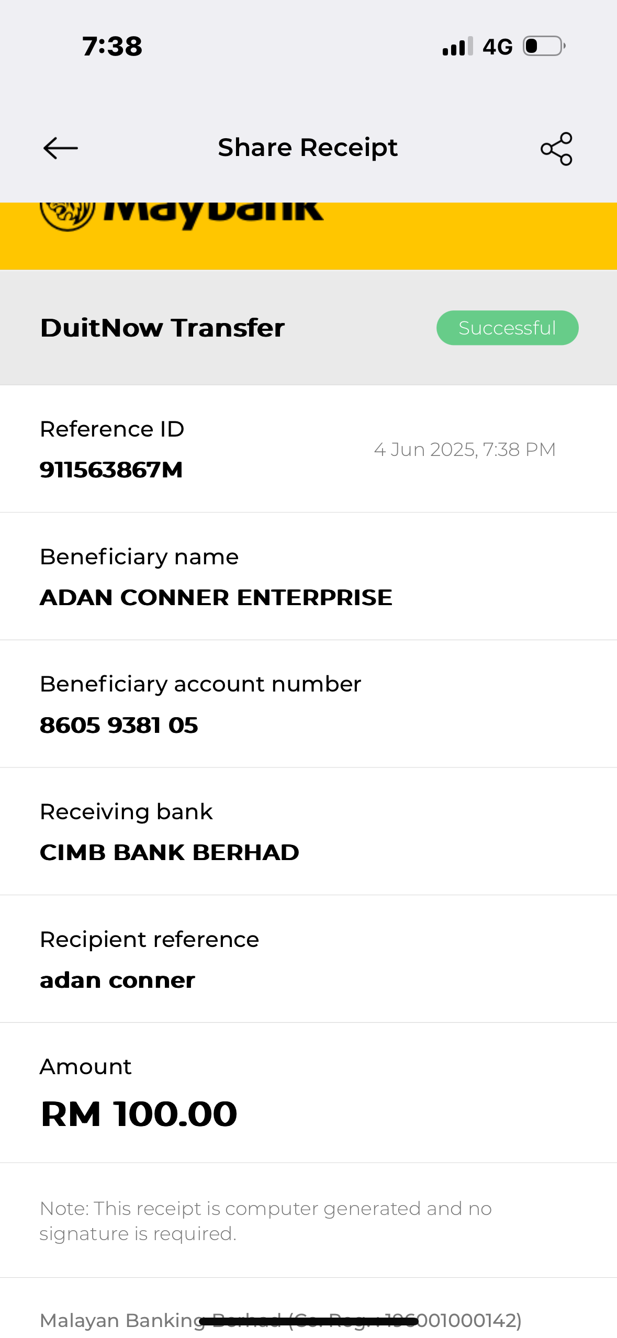Tap the back arrow icon

61,148
